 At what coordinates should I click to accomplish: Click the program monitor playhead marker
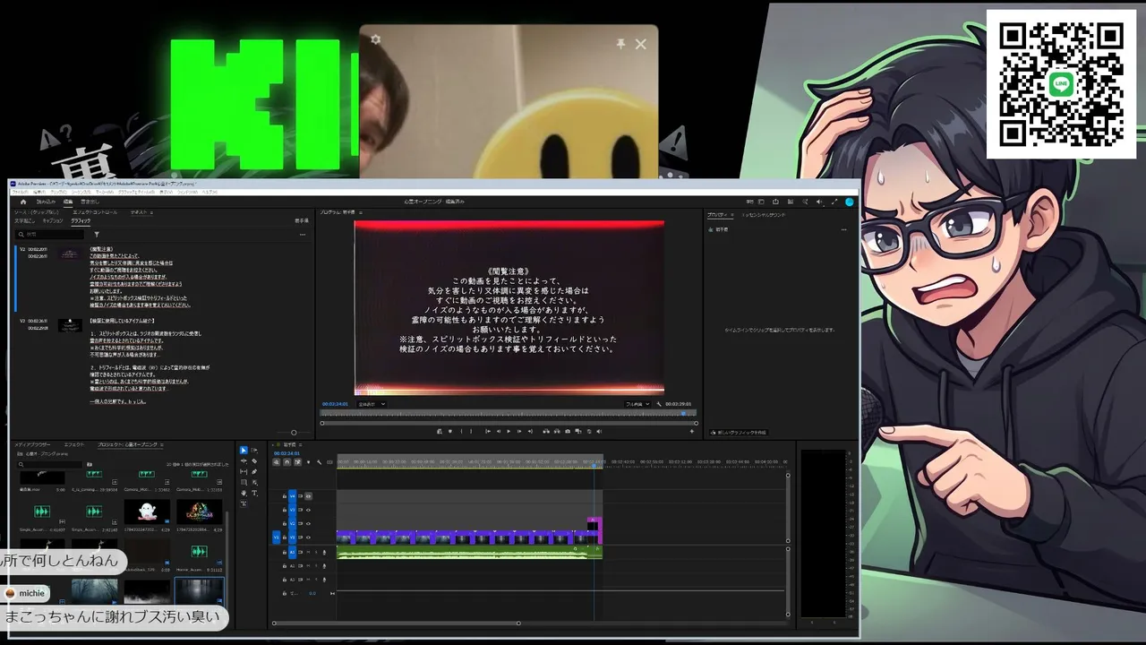click(x=684, y=413)
